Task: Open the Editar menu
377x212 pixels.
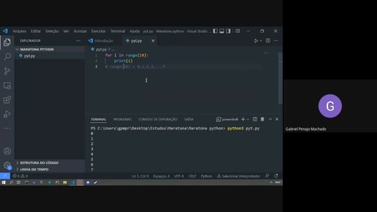Action: 35,31
